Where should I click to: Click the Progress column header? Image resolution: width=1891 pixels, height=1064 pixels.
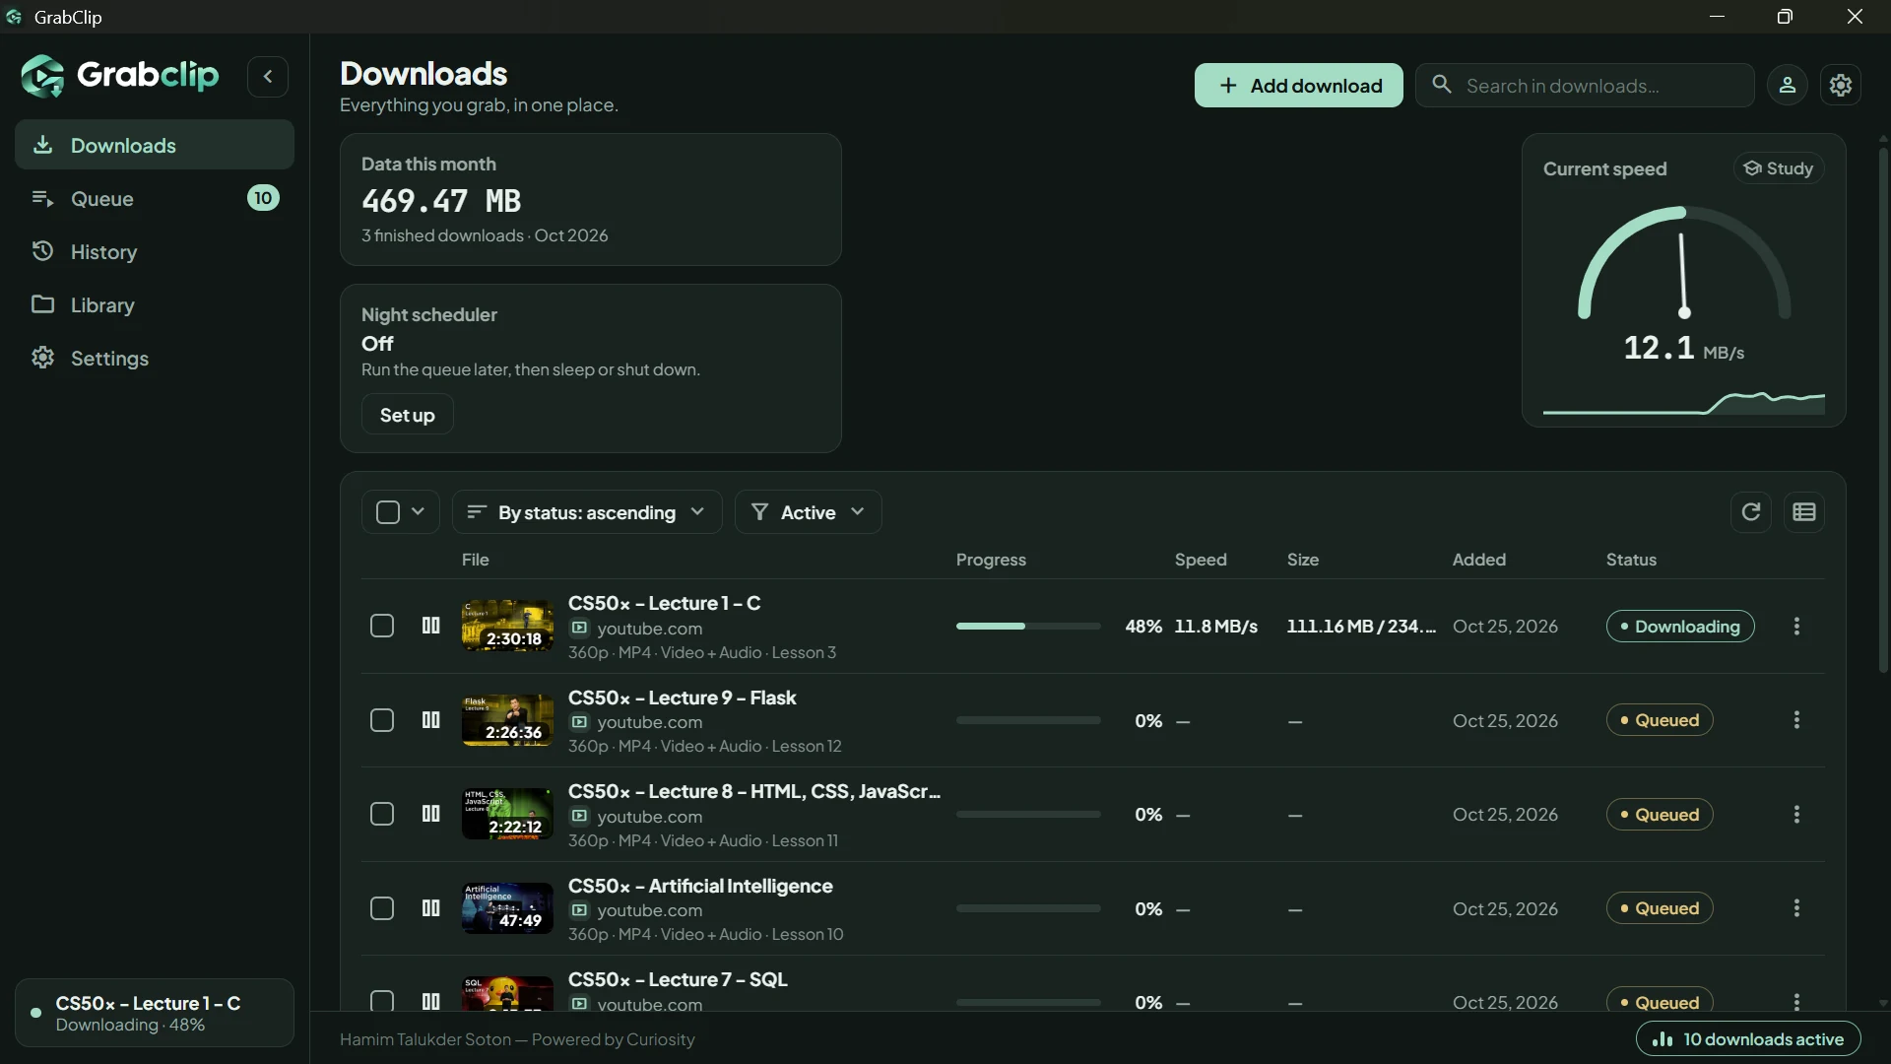click(991, 560)
